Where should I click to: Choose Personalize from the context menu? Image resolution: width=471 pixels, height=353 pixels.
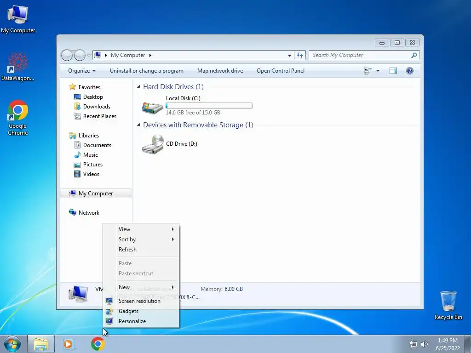tap(141, 321)
